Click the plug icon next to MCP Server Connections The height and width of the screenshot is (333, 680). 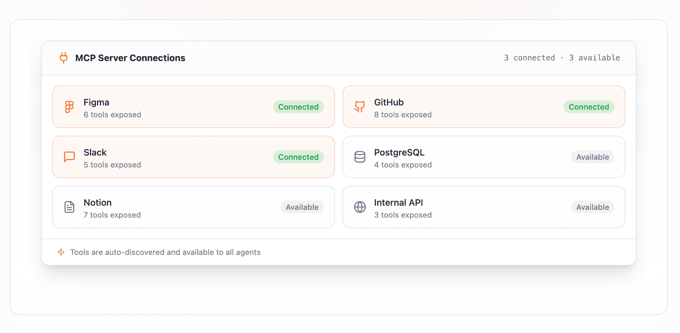[x=64, y=58]
